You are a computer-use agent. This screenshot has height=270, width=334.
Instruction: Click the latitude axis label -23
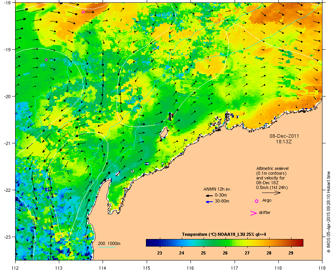coord(7,237)
